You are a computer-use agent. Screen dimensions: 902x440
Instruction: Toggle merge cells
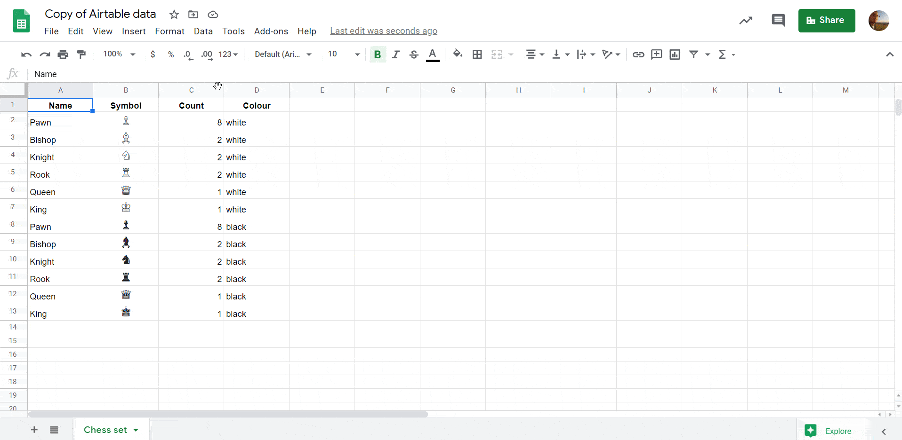click(x=497, y=54)
